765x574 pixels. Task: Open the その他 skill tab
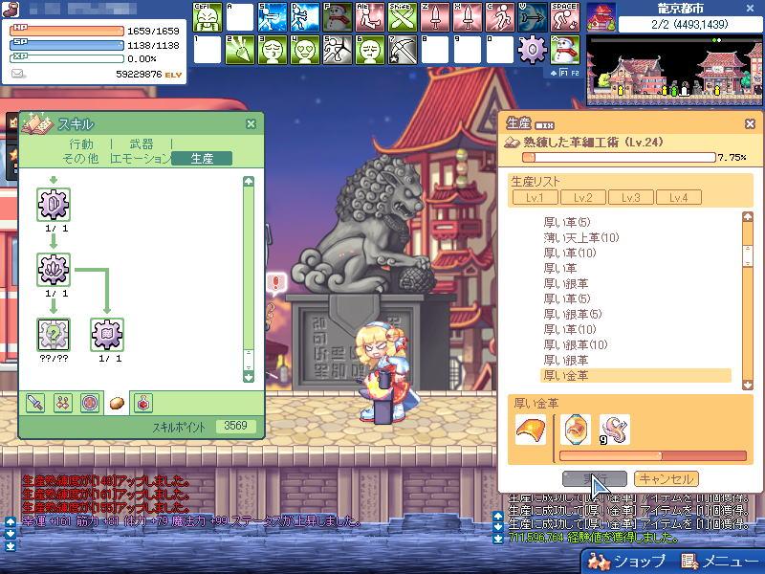[x=80, y=159]
